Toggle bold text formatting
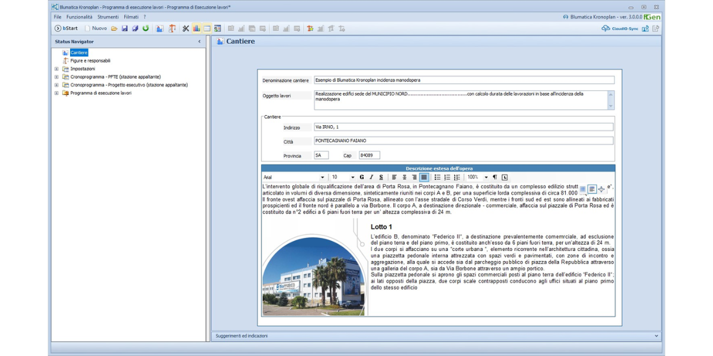713x356 pixels. point(362,177)
